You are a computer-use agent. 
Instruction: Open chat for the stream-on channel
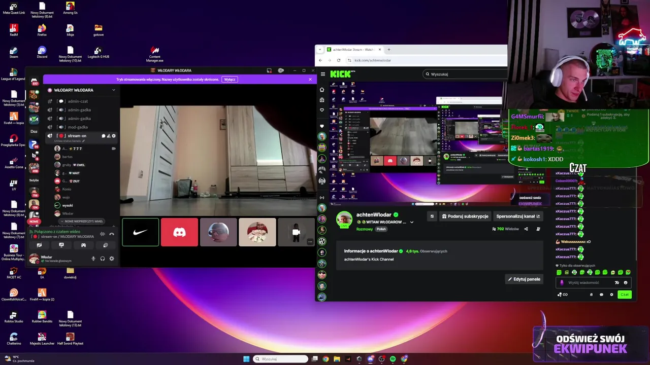(x=104, y=136)
